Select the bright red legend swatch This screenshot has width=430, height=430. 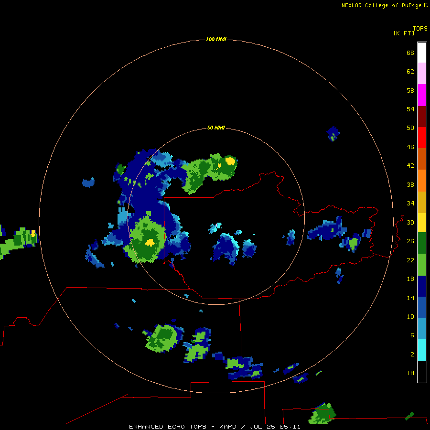point(422,138)
